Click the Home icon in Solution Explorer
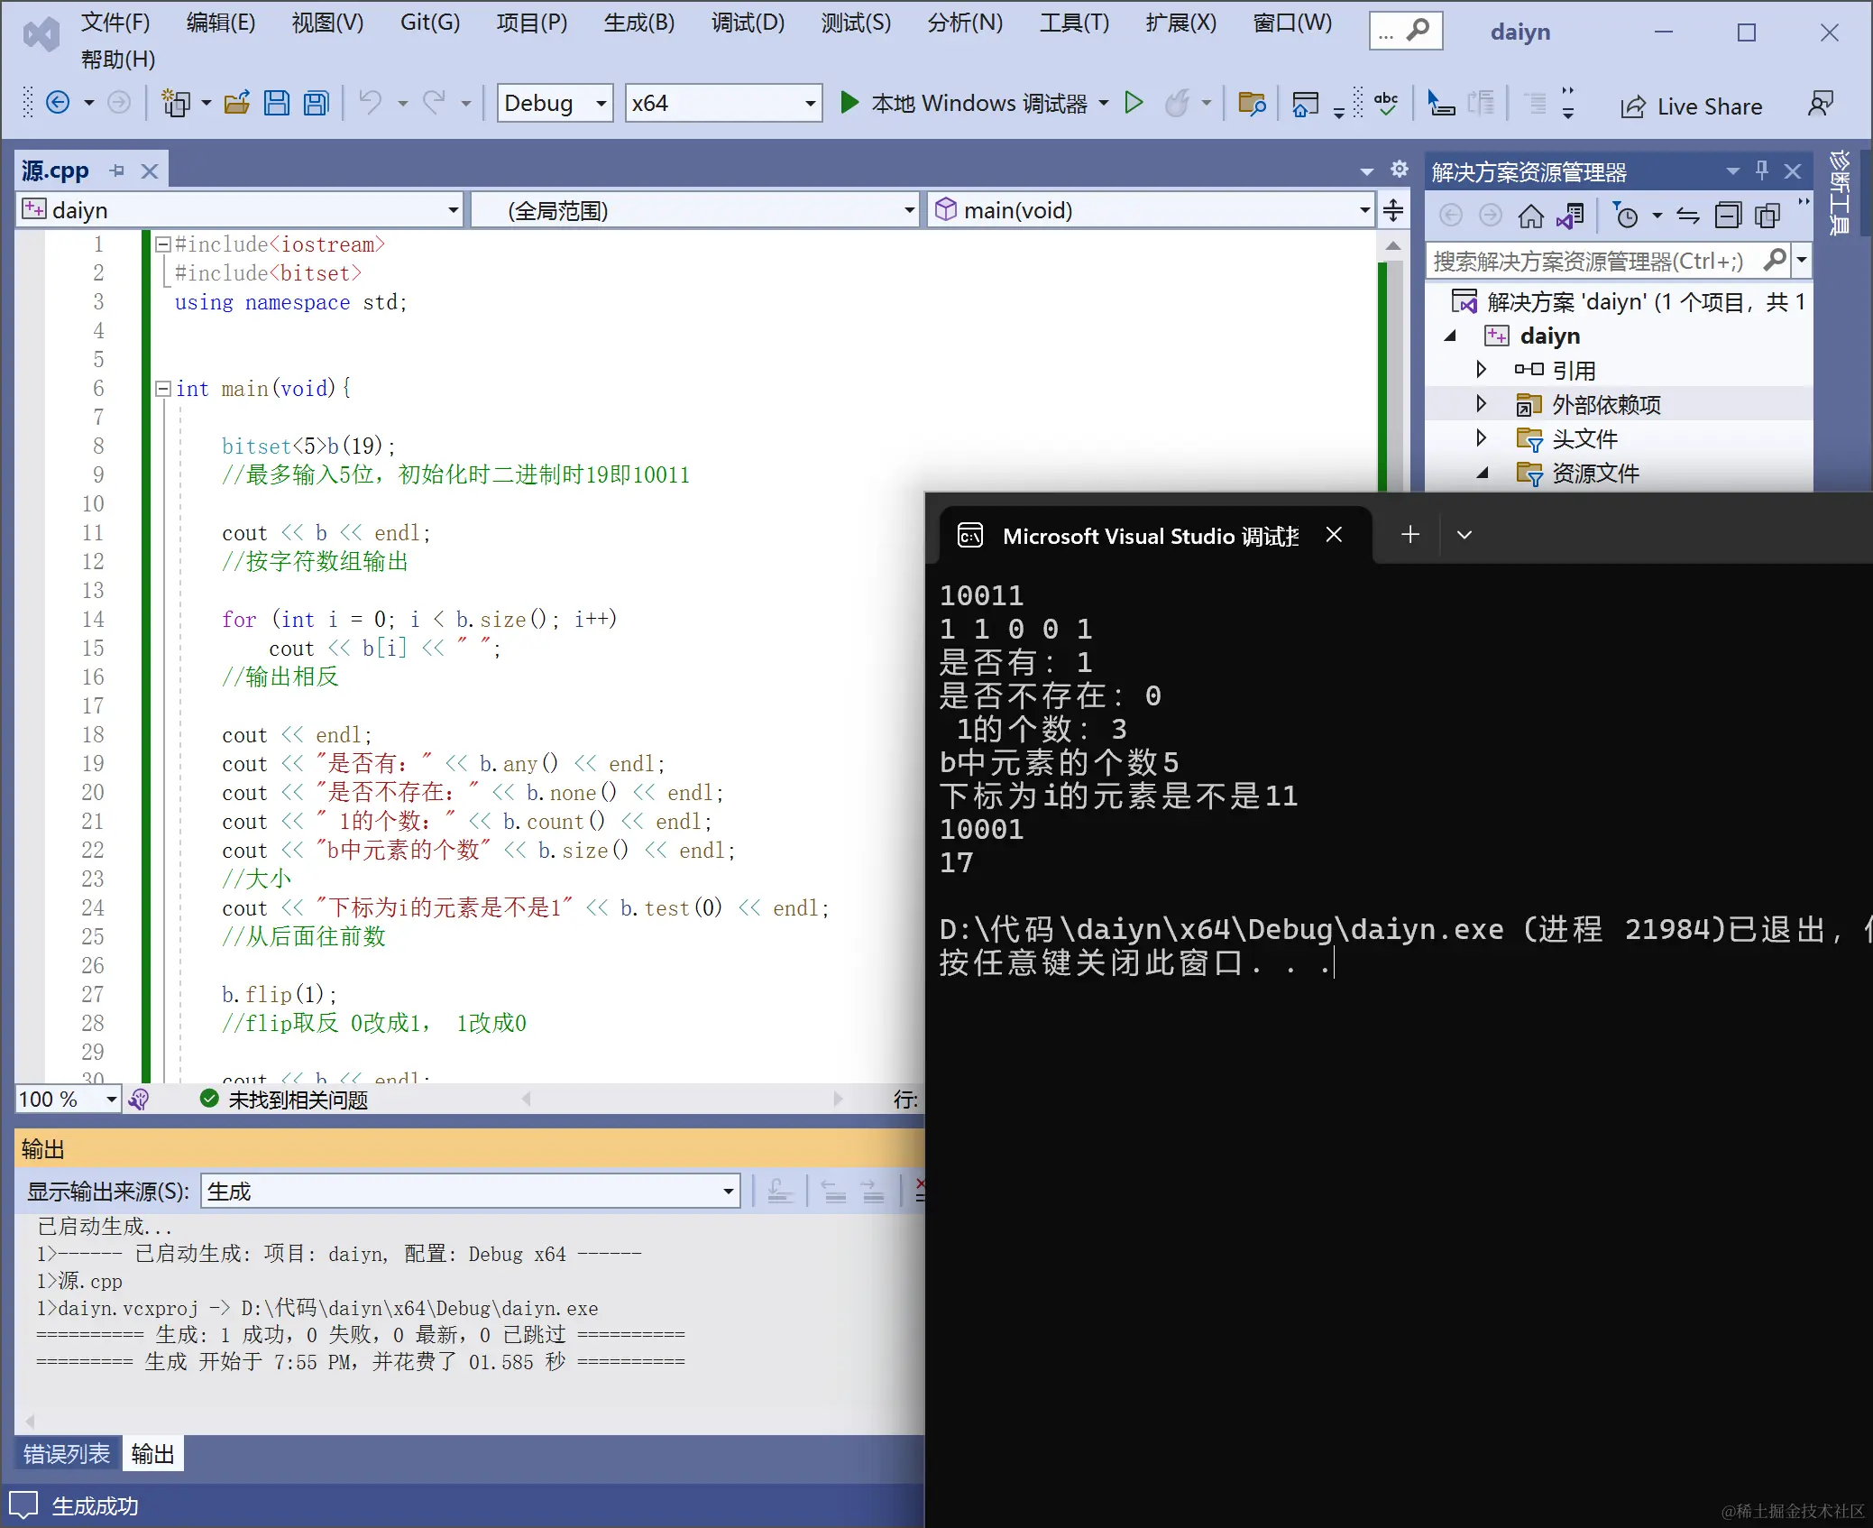 click(1530, 216)
